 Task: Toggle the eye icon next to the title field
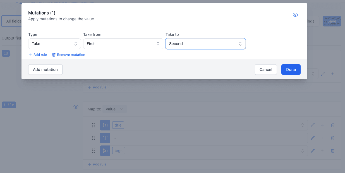(x=76, y=107)
